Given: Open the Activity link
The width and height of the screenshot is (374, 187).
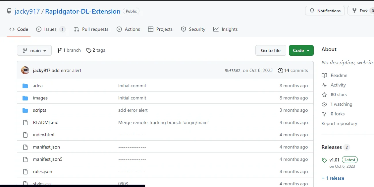Looking at the screenshot, I should coord(338,85).
